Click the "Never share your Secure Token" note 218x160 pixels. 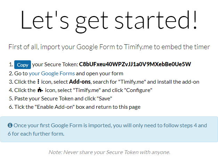[x=109, y=152]
